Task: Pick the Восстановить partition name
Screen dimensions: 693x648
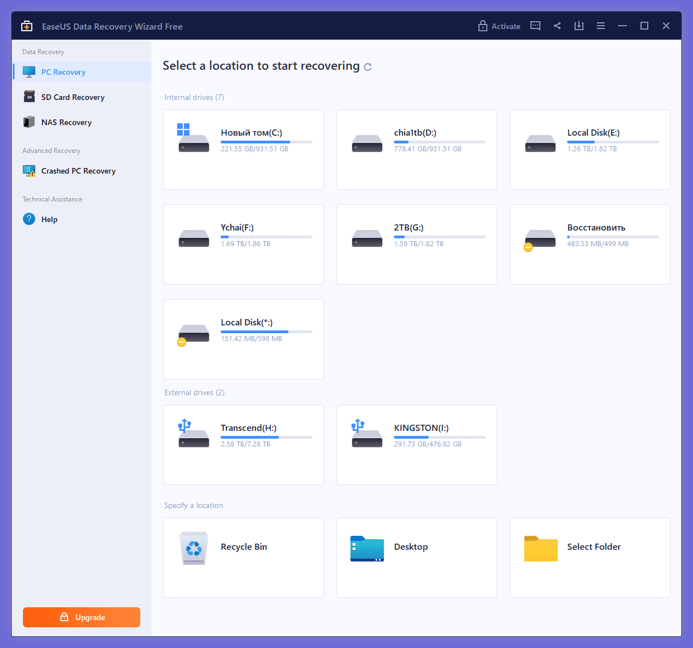Action: click(x=596, y=228)
